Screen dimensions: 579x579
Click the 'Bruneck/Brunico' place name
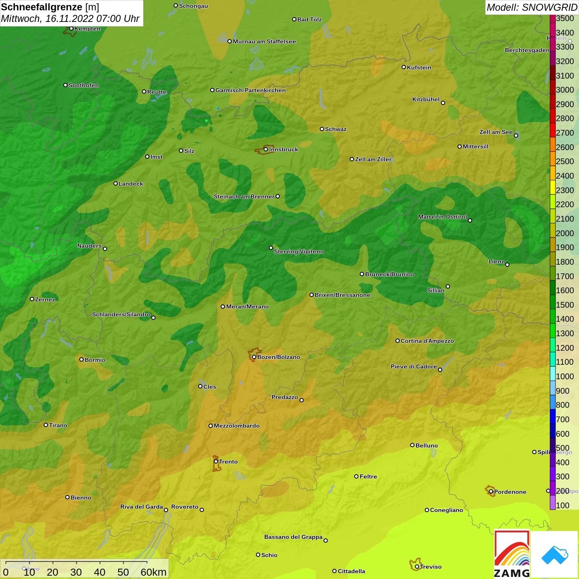(389, 274)
